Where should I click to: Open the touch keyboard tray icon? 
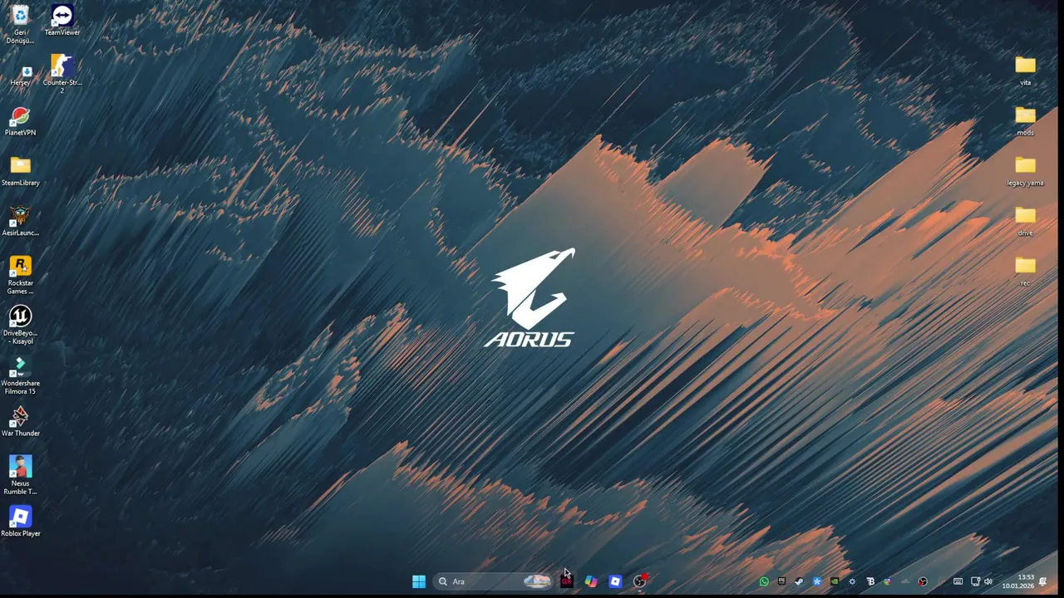(958, 581)
